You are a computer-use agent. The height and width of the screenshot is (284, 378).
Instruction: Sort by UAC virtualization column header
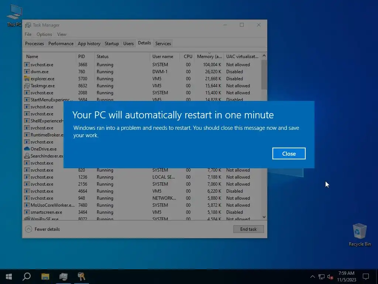coord(242,57)
